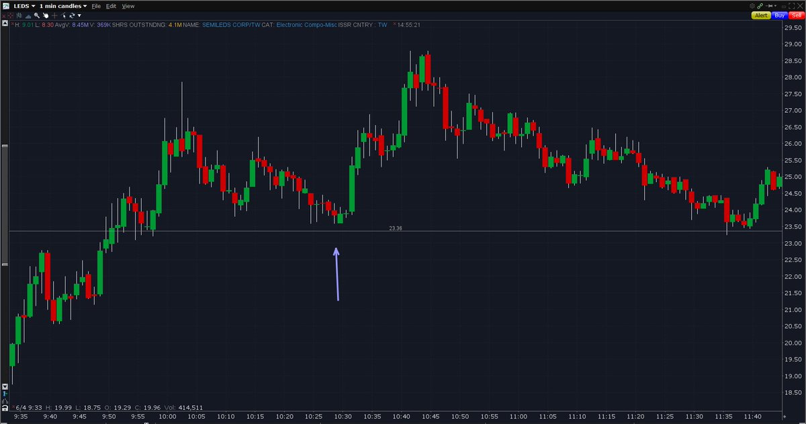Click the 23.36 horizontal price line label
Viewport: 806px width, 424px height.
[396, 228]
